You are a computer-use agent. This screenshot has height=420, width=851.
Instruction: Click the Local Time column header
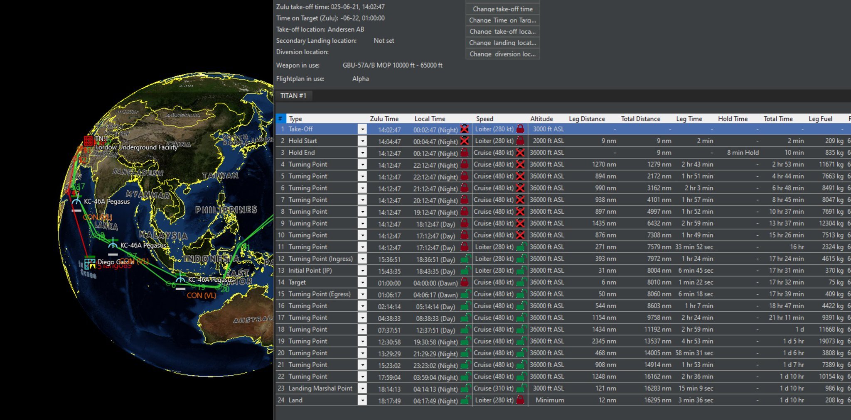[430, 119]
